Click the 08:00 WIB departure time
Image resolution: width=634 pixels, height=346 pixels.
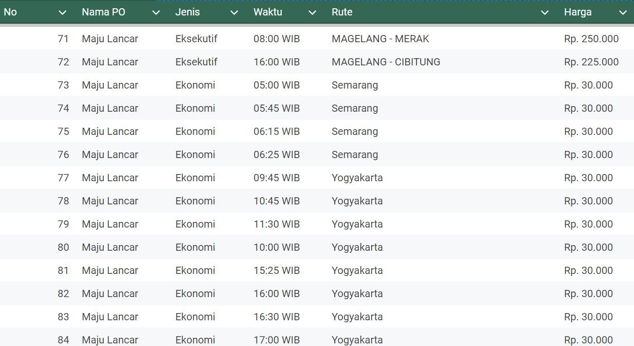pos(276,39)
